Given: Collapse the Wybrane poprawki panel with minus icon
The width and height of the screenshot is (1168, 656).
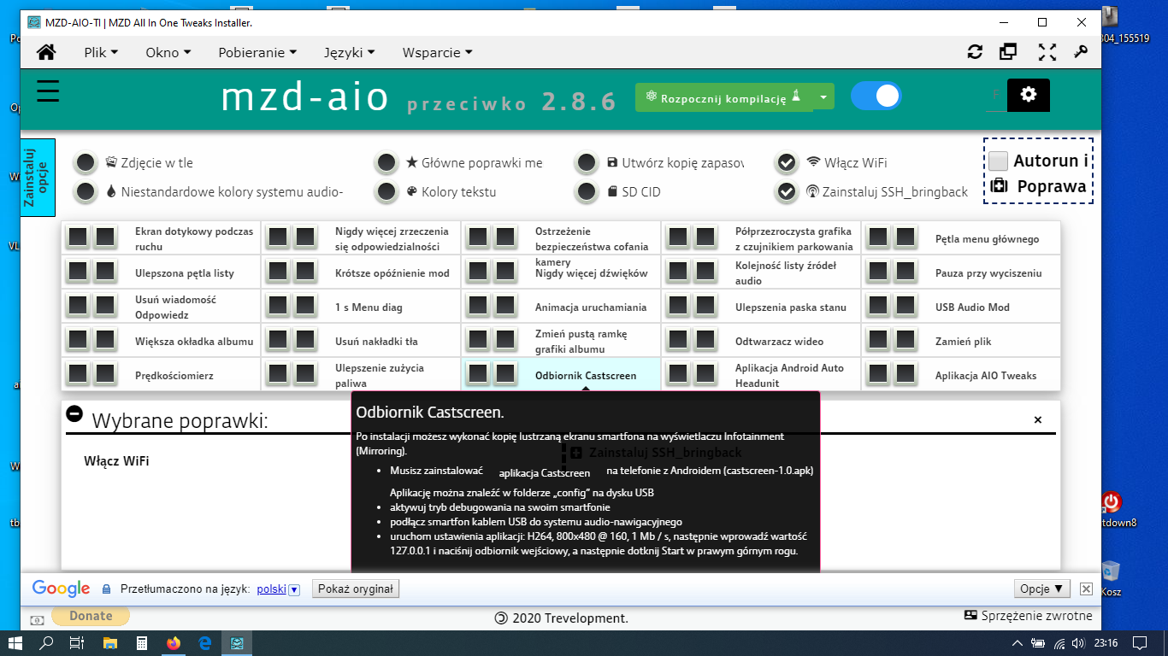Looking at the screenshot, I should tap(74, 413).
